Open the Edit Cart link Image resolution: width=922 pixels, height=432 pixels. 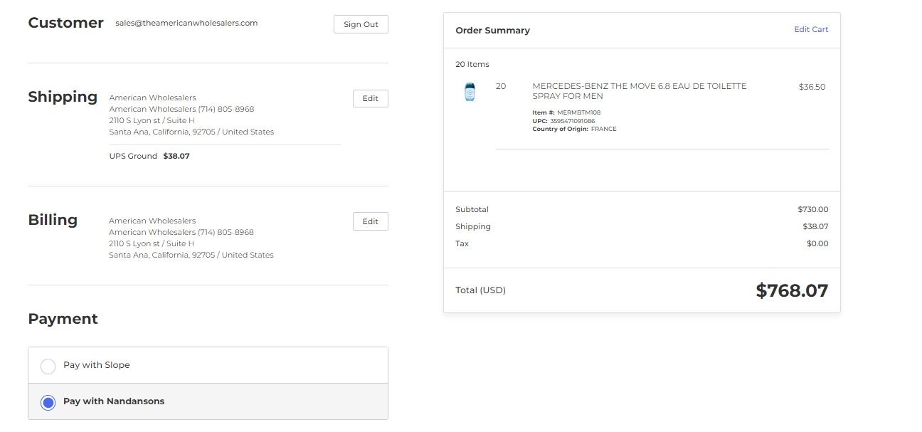[x=811, y=29]
